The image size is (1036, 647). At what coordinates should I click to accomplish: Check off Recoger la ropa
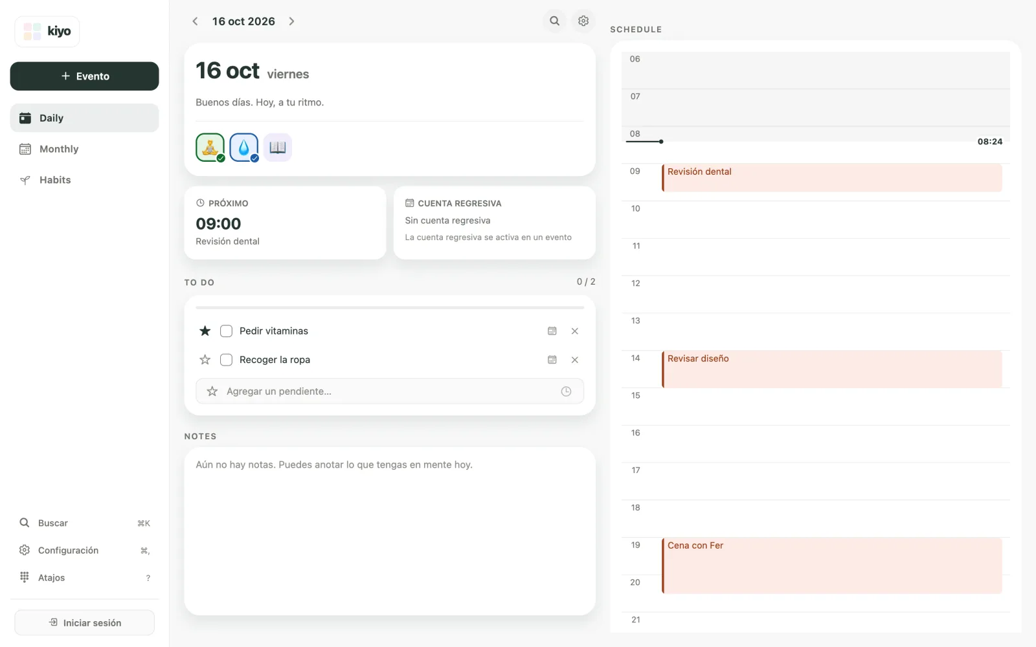226,360
